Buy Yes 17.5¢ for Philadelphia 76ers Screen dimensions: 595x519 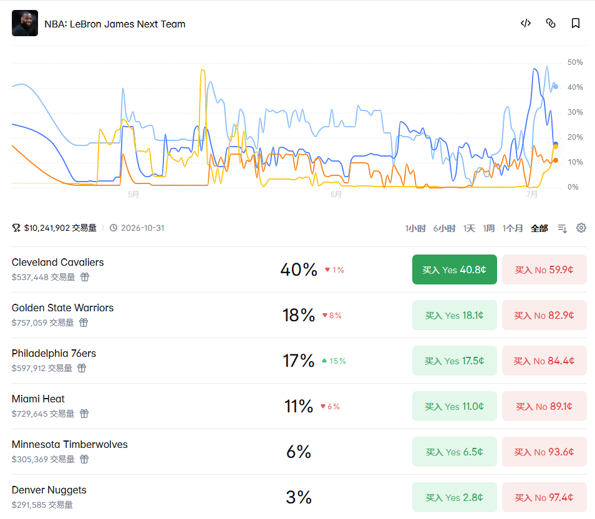pyautogui.click(x=454, y=361)
